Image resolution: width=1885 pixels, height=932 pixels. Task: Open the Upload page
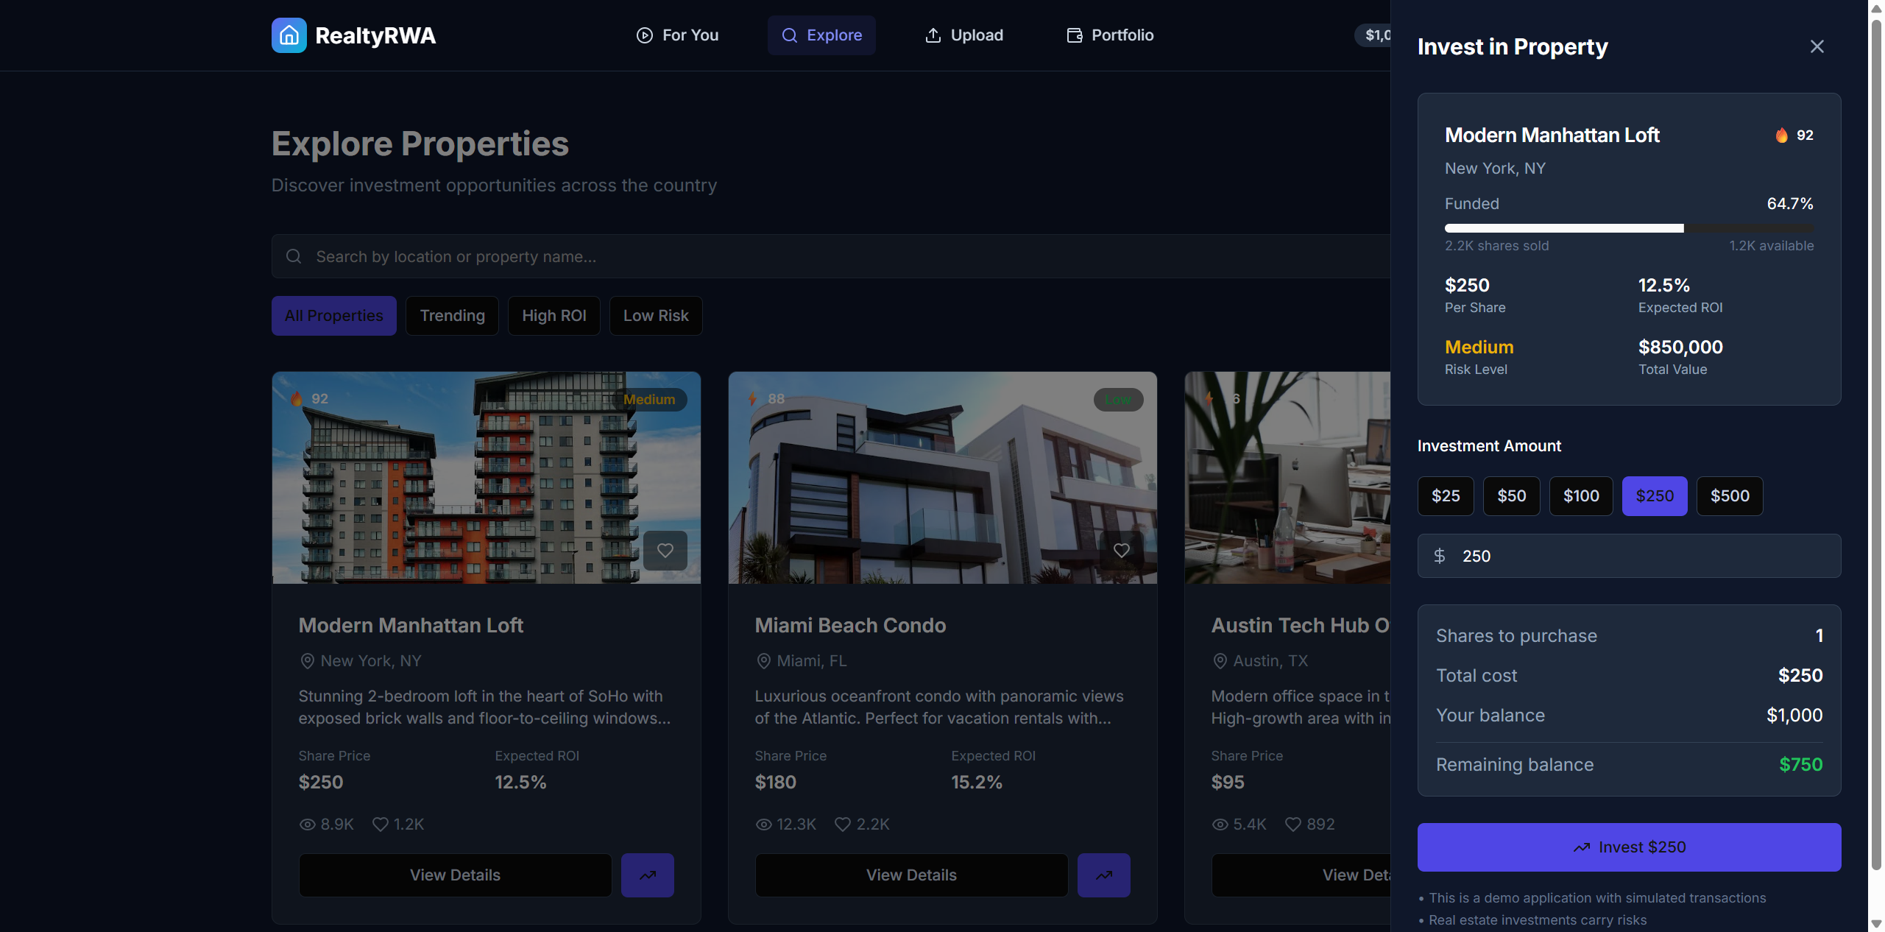click(x=963, y=35)
